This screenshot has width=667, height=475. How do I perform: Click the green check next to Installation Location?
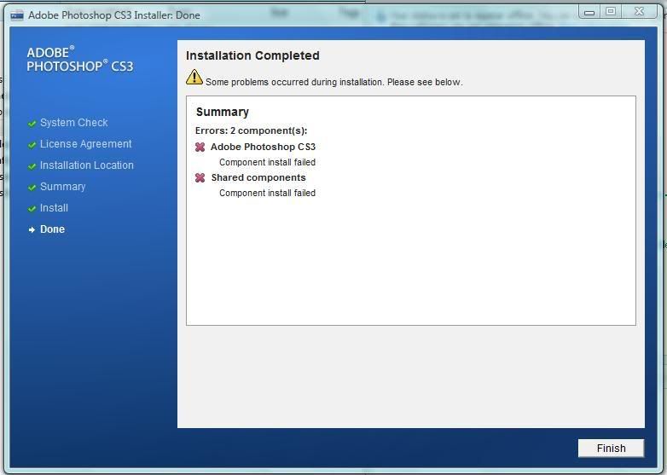pyautogui.click(x=32, y=166)
